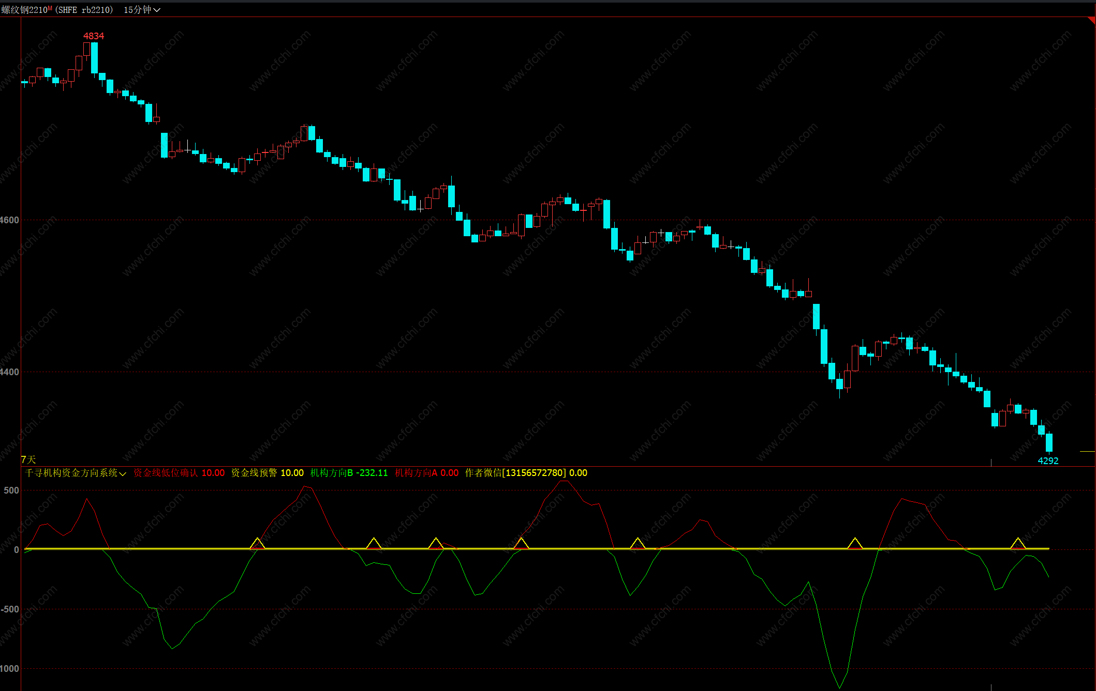
Task: Click the red corner triangle at top right
Action: tap(1092, 20)
